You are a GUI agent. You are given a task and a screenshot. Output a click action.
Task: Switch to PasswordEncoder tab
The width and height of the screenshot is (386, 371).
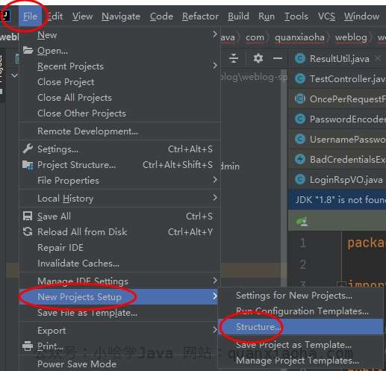click(338, 119)
